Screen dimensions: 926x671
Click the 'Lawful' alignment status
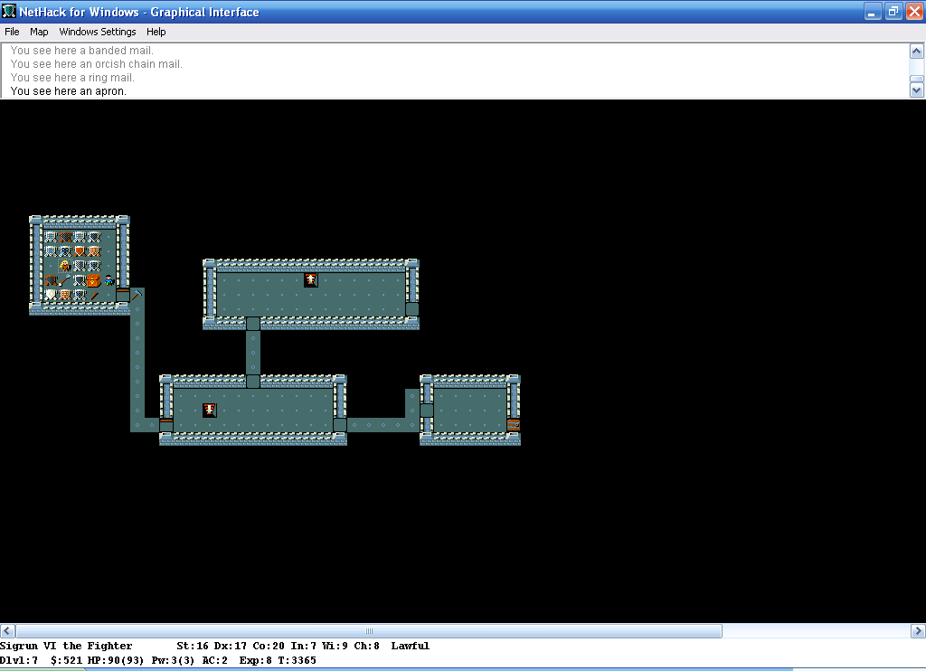[x=410, y=646]
